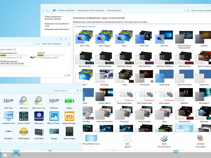The width and height of the screenshot is (211, 158).
Task: Select the La Baloche Clock gadget
Action: [x=8, y=118]
